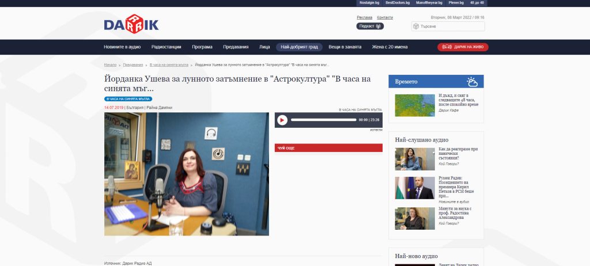Click the headphones icon for Дарик на живо
The width and height of the screenshot is (590, 266).
(x=446, y=47)
